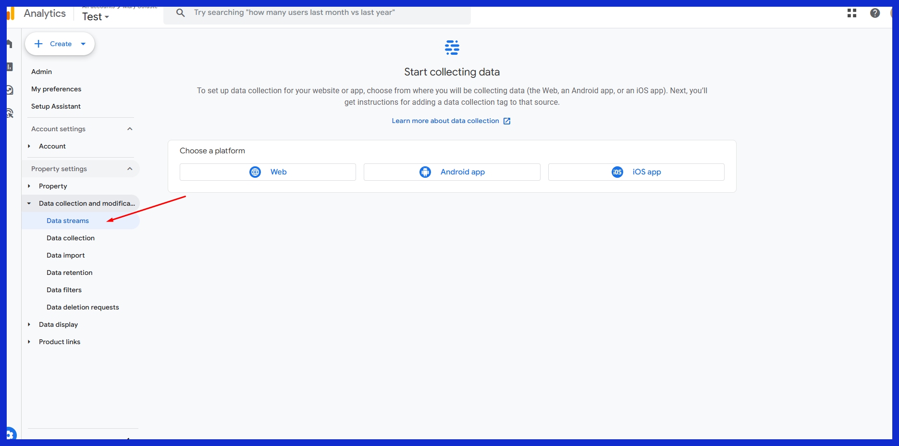Select Data deletion requests
Image resolution: width=899 pixels, height=446 pixels.
83,307
